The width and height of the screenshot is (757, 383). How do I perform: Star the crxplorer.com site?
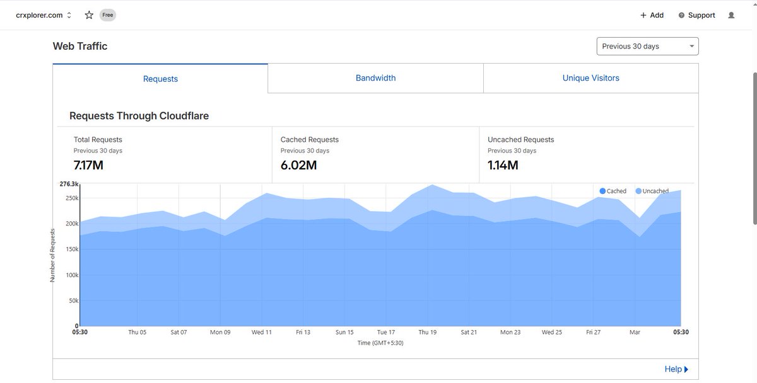[x=89, y=15]
